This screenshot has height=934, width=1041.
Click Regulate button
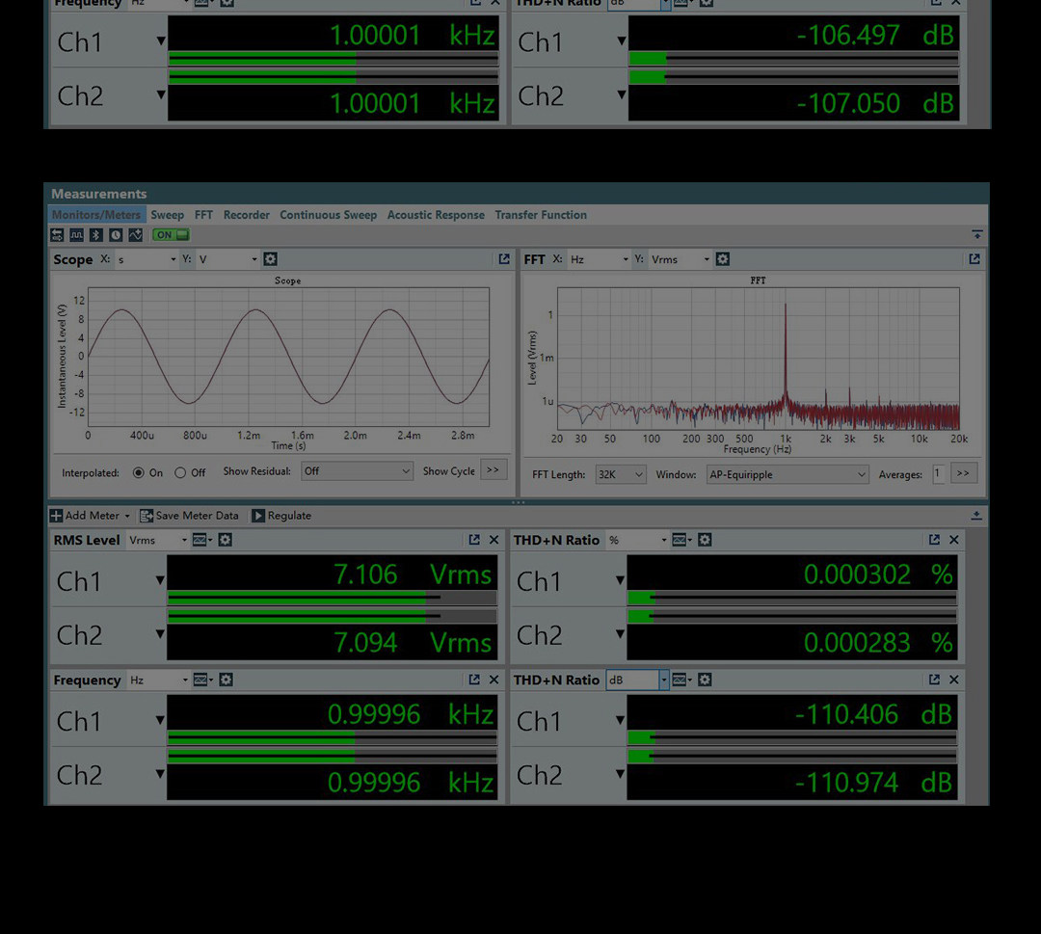(281, 516)
